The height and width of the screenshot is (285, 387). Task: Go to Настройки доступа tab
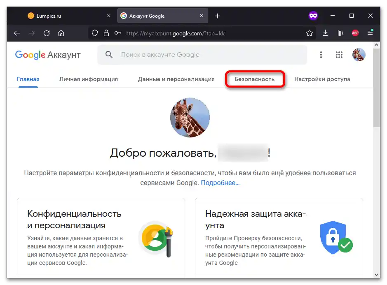coord(322,79)
